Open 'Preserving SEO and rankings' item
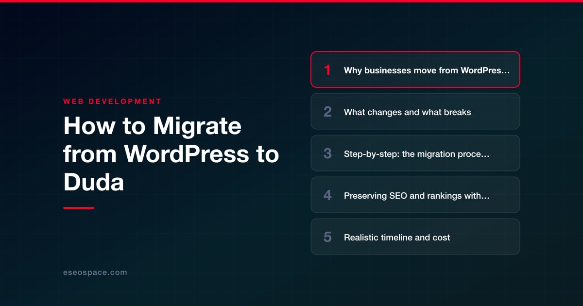Viewport: 583px width, 306px height. point(415,195)
